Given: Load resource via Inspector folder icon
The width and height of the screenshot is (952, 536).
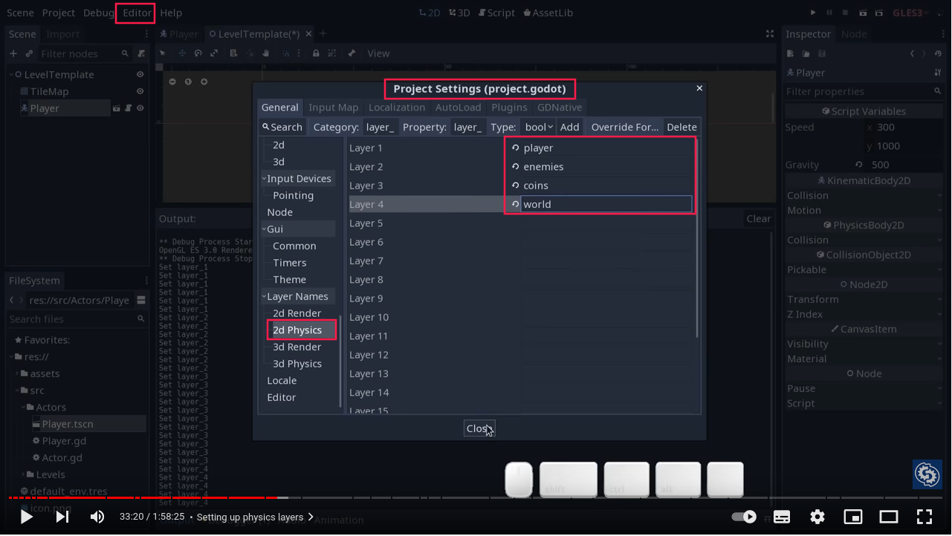Looking at the screenshot, I should click(806, 53).
